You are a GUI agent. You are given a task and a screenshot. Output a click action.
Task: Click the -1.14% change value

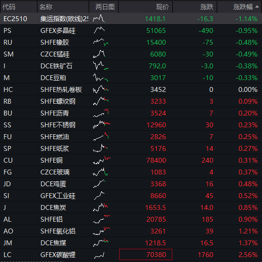(x=246, y=19)
